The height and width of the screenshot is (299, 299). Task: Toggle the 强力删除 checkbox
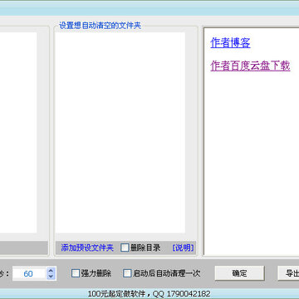[76, 273]
